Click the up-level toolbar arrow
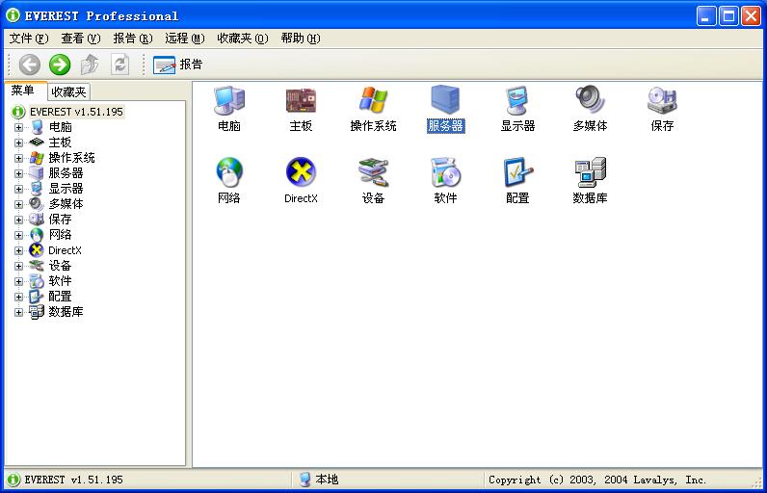The image size is (767, 493). click(x=90, y=65)
